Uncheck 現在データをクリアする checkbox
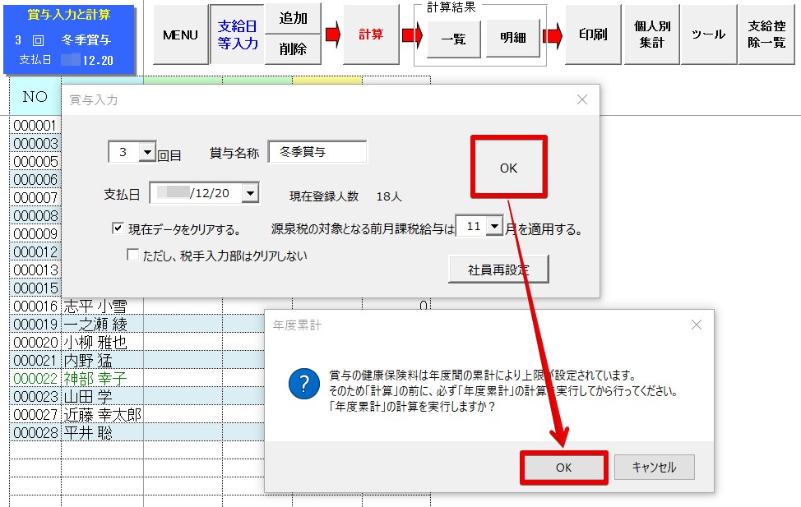This screenshot has height=507, width=801. click(118, 229)
